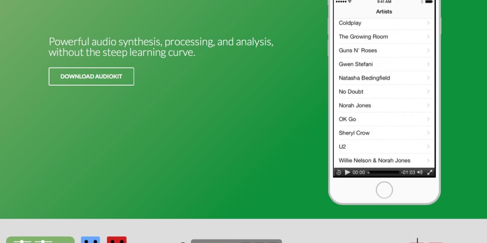This screenshot has width=487, height=243.
Task: Click the Artists title in the phone header
Action: click(384, 12)
